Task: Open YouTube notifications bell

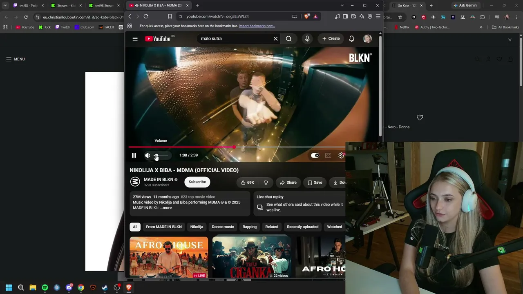Action: (x=351, y=39)
